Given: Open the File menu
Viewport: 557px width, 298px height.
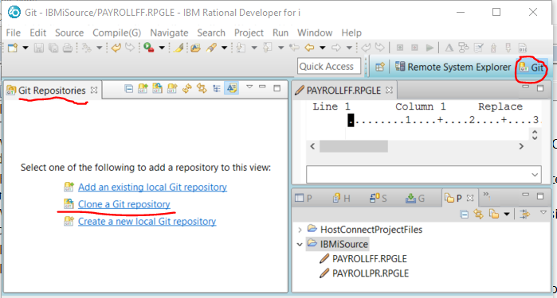Looking at the screenshot, I should (x=13, y=33).
